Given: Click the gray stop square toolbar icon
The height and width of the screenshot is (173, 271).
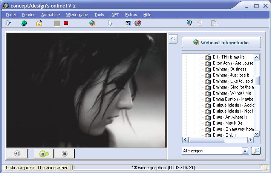Looking at the screenshot, I should pos(57,23).
